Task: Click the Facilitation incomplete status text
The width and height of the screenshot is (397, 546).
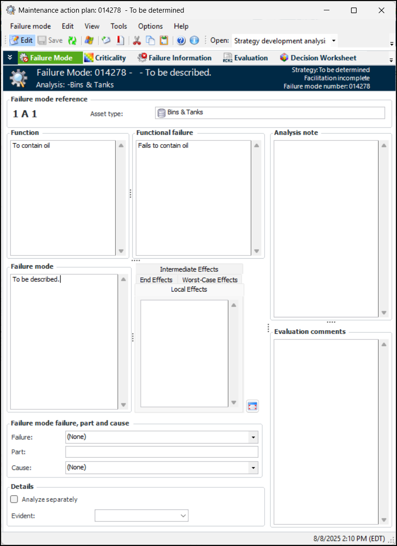Action: tap(337, 78)
